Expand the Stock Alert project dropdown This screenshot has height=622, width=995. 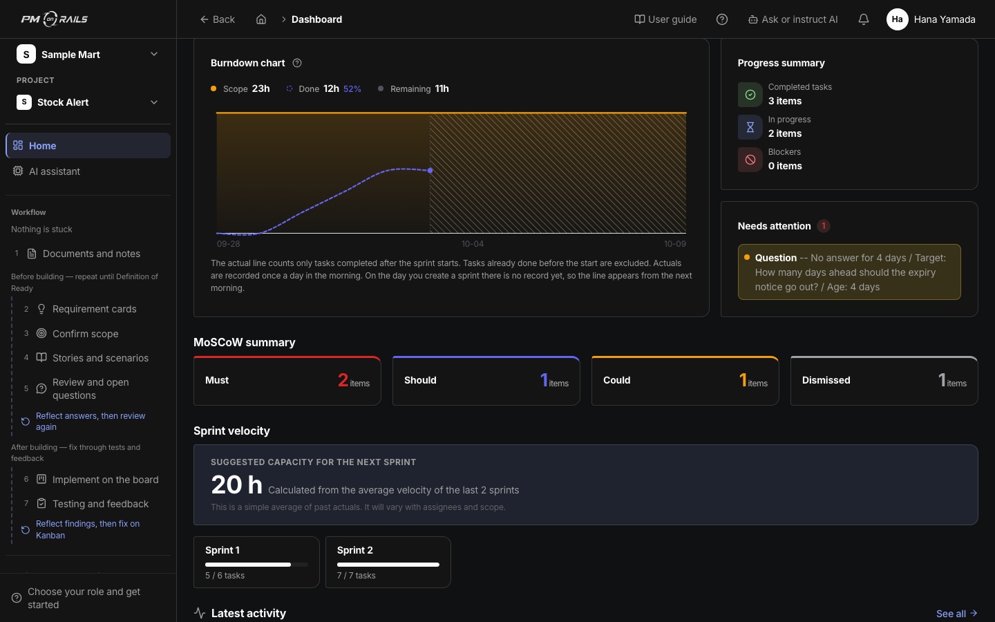88,102
